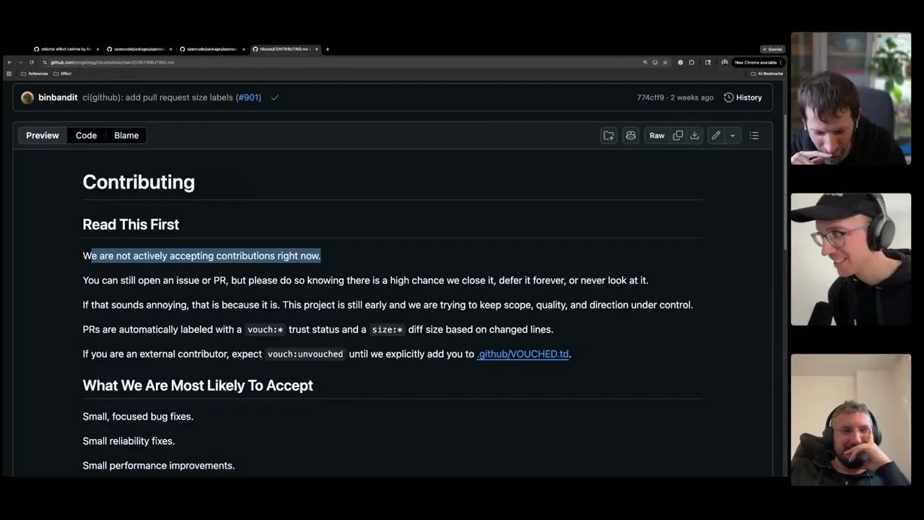The height and width of the screenshot is (520, 924).
Task: Open the document outline list icon
Action: click(754, 136)
